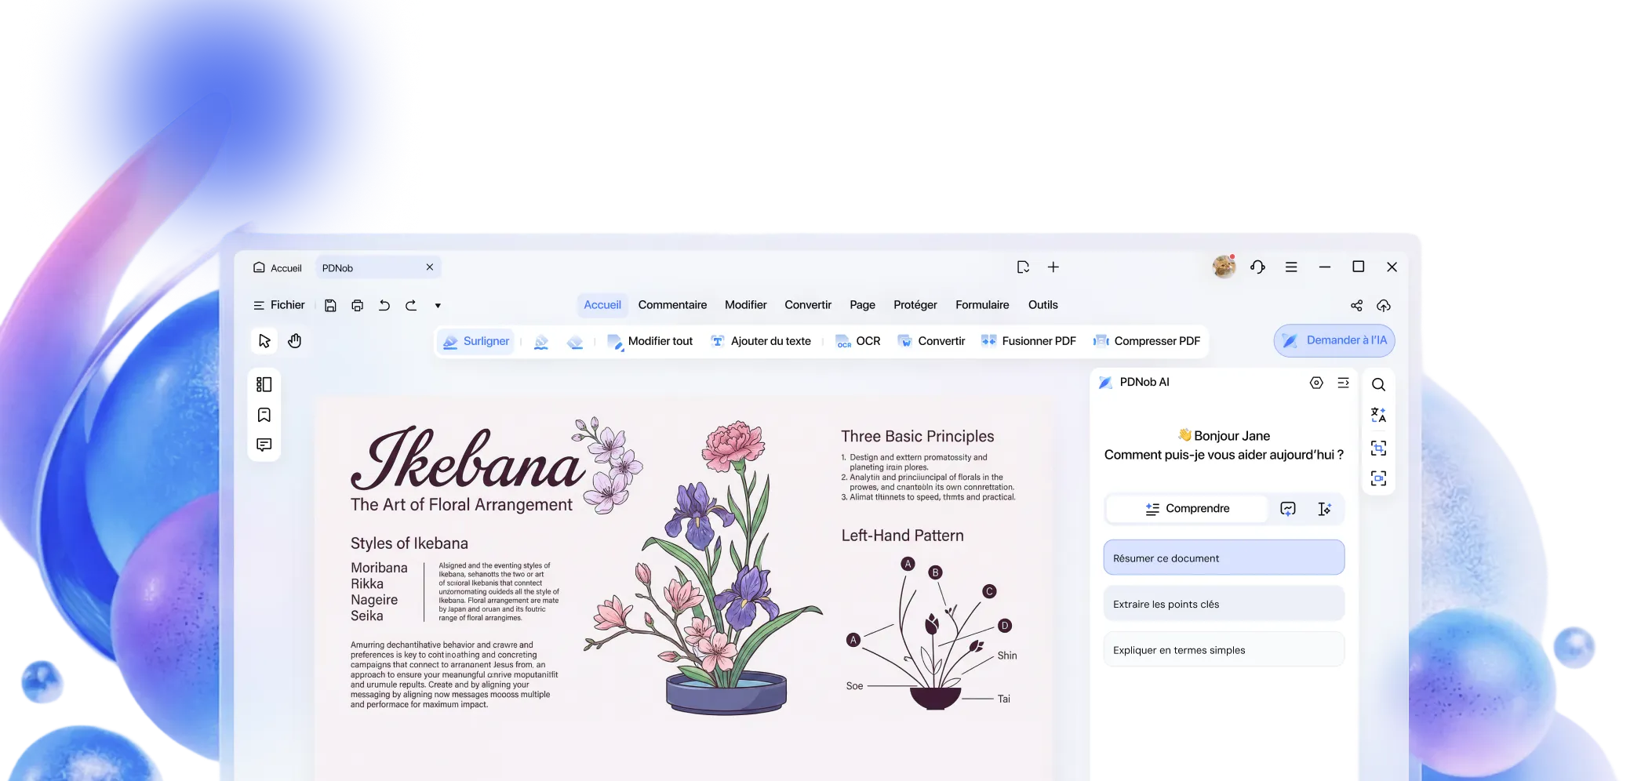Viewport: 1641px width, 781px height.
Task: Click the Left-Hand Pattern diagram
Action: pos(932,634)
